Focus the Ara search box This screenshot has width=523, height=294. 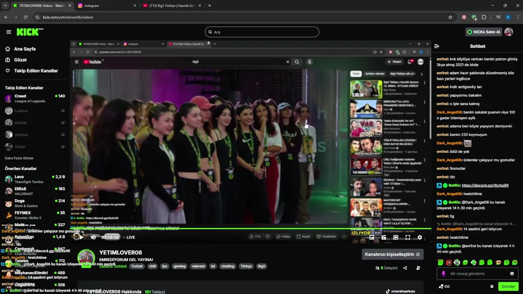(x=262, y=32)
